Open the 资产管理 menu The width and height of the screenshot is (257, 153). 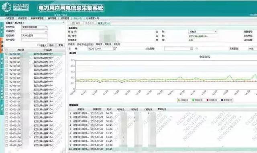(65, 18)
